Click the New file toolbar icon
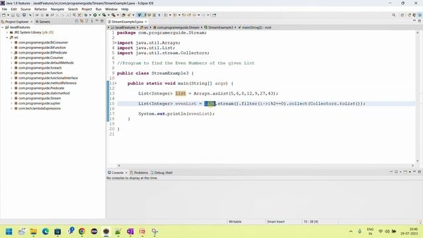 (4, 15)
